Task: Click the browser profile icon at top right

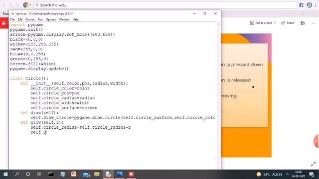Action: 310,5
